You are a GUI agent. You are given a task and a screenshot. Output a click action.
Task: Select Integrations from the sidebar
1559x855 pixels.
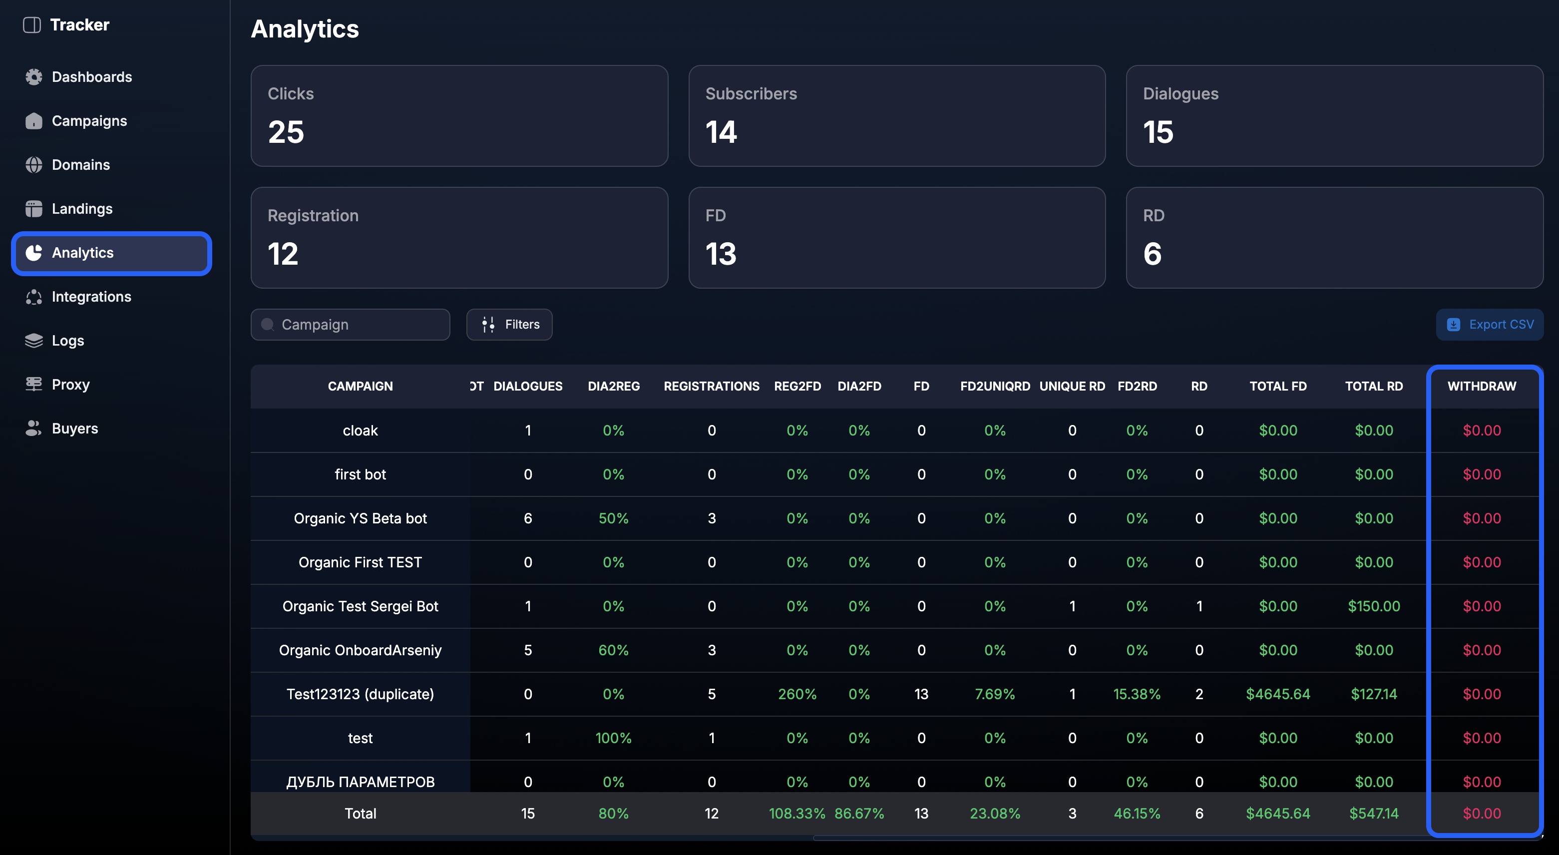point(91,297)
